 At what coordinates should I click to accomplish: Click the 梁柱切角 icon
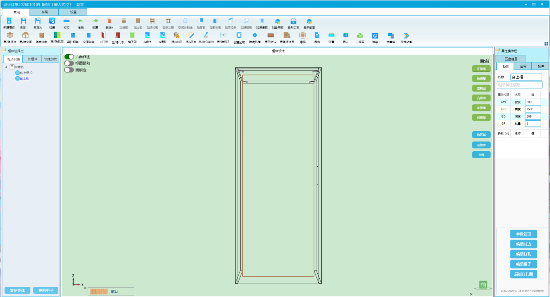[x=73, y=35]
